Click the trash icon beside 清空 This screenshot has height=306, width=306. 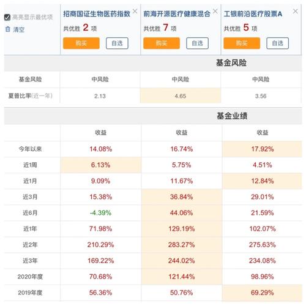(x=7, y=29)
